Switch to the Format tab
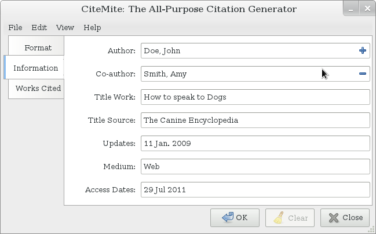The height and width of the screenshot is (234, 376). click(x=38, y=47)
